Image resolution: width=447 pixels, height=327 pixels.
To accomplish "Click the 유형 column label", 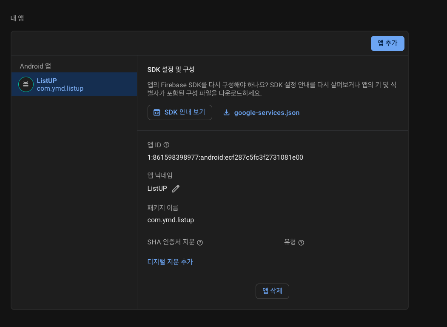I will pyautogui.click(x=290, y=242).
